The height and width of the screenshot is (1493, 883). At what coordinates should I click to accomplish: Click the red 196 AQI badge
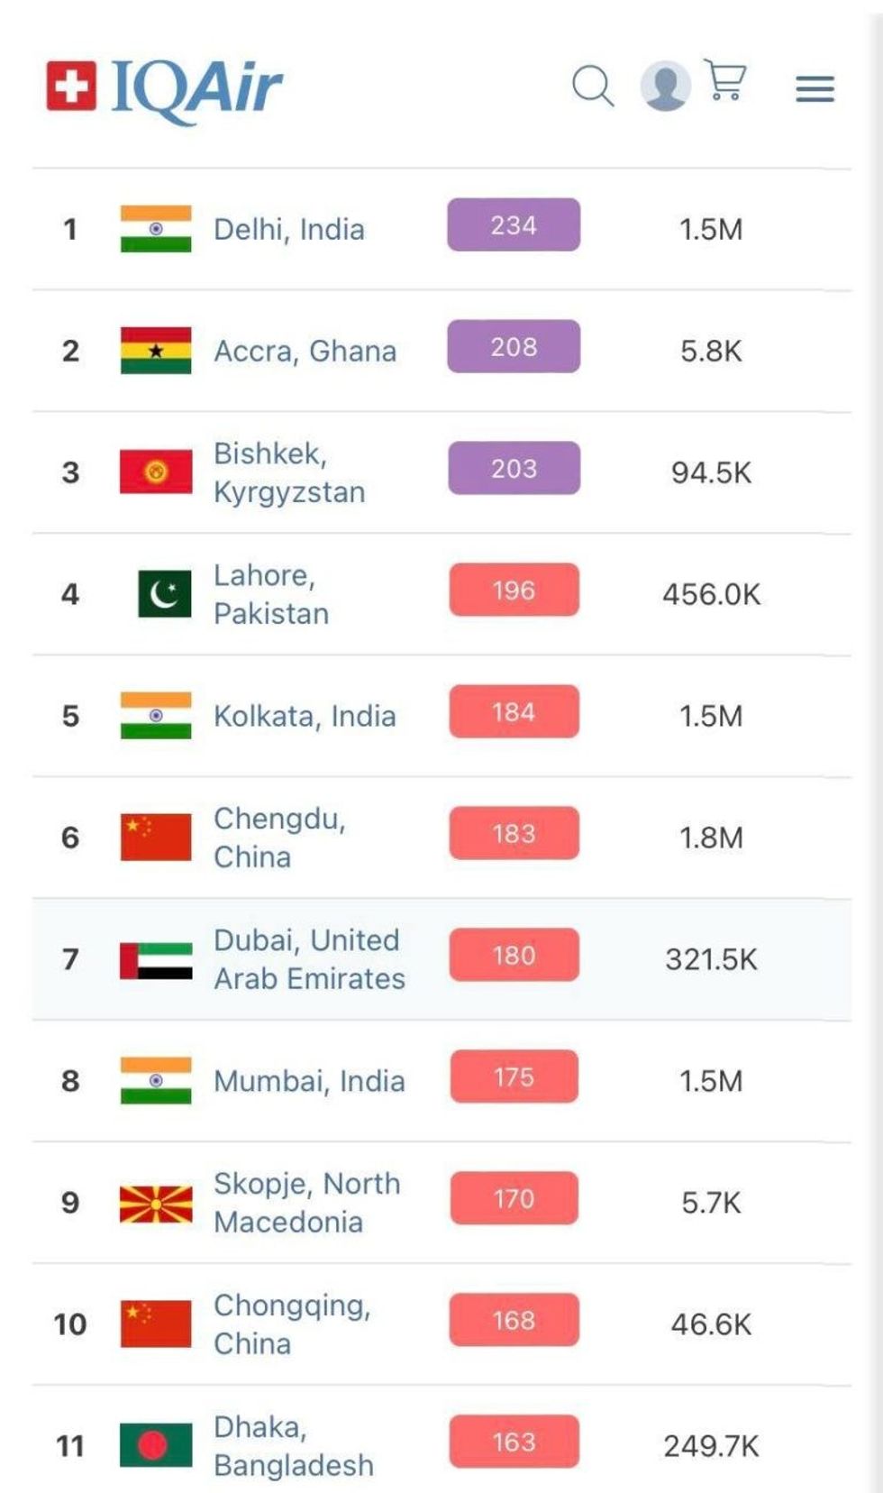point(514,591)
